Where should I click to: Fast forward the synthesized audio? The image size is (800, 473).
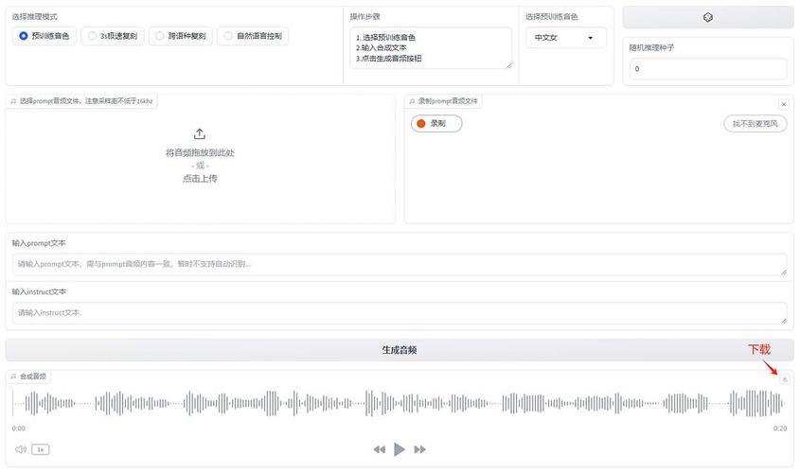(420, 449)
